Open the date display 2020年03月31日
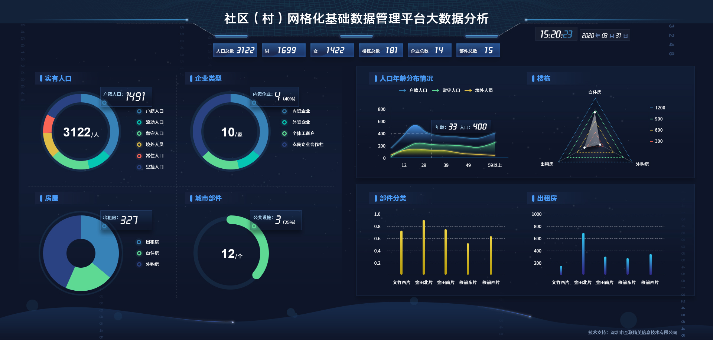Viewport: 713px width, 340px height. click(x=605, y=35)
